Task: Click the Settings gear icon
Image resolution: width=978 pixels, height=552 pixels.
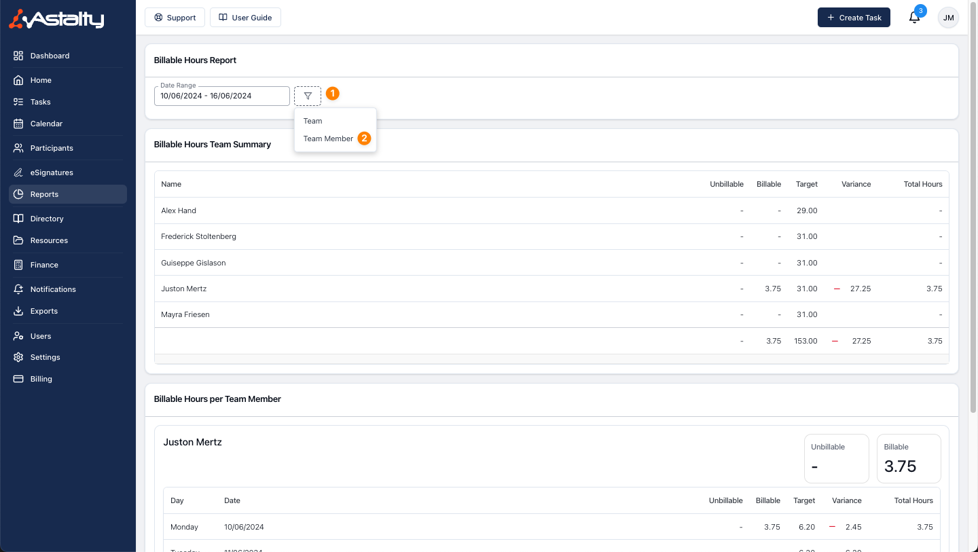Action: coord(18,357)
